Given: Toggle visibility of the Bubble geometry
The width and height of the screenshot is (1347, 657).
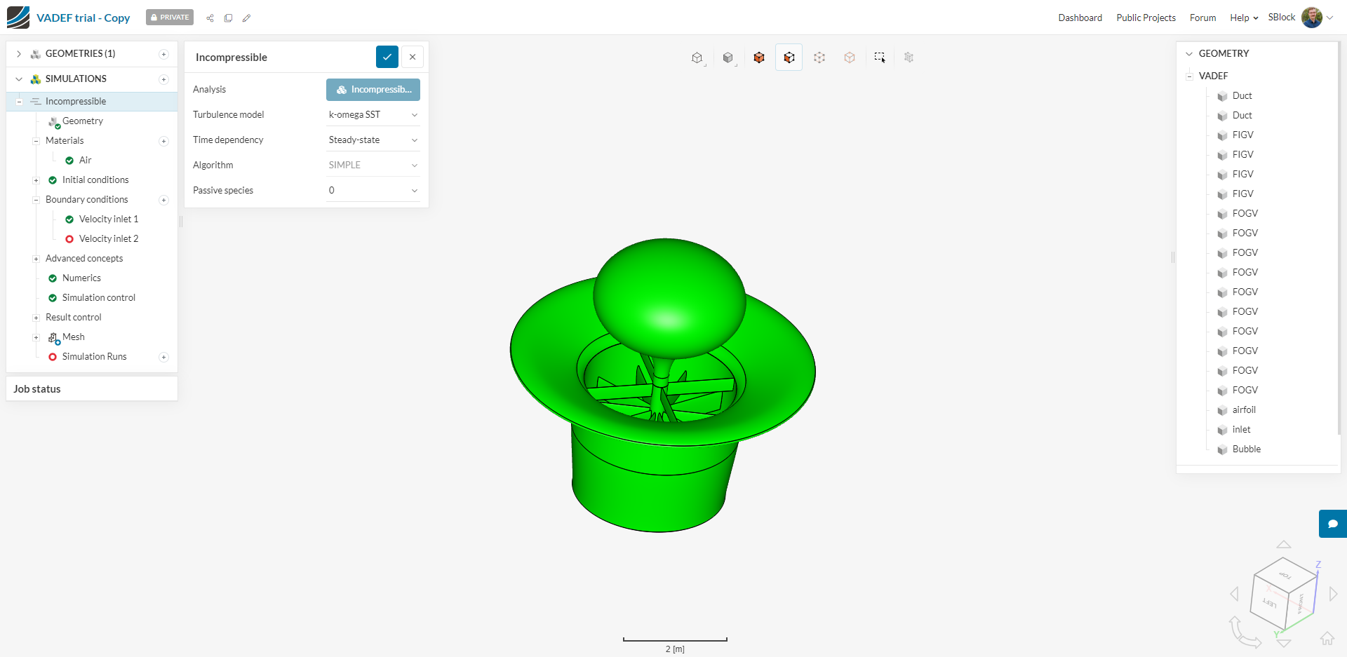Looking at the screenshot, I should coord(1222,449).
